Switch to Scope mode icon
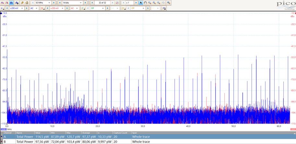The width and height of the screenshot is (296, 144). click(x=2, y=3)
